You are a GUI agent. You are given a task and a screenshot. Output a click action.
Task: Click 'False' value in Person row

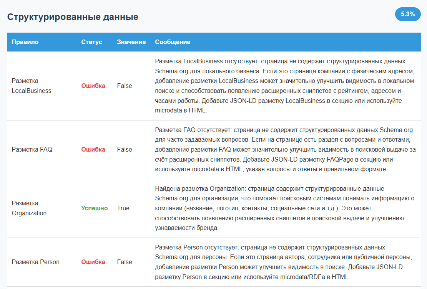tap(125, 262)
